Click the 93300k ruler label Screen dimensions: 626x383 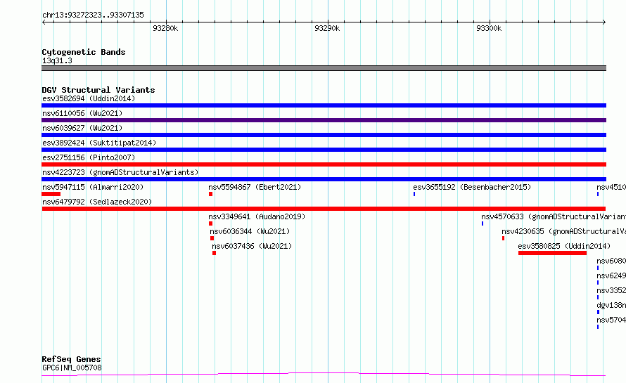coord(489,28)
